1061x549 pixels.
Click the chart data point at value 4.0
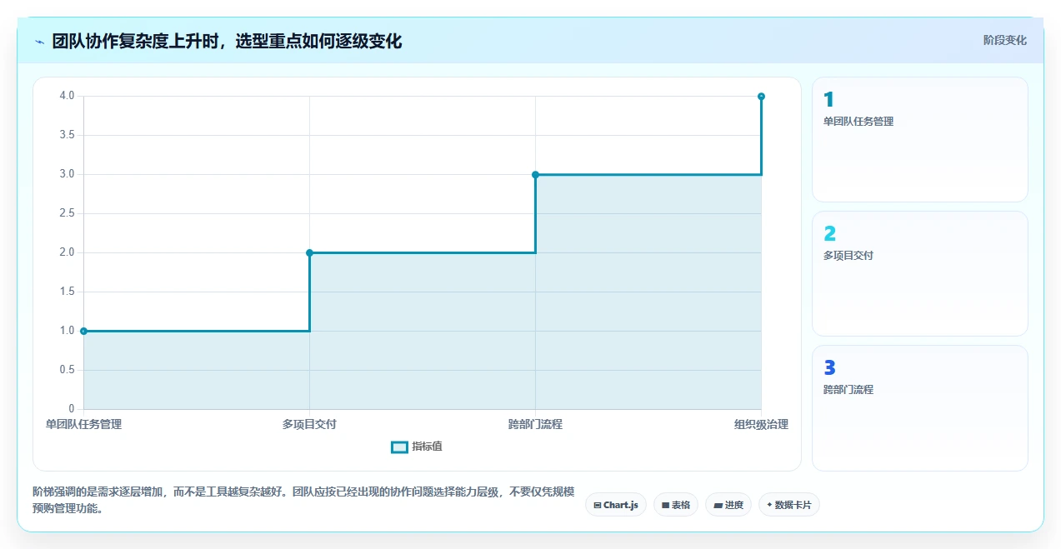click(761, 96)
